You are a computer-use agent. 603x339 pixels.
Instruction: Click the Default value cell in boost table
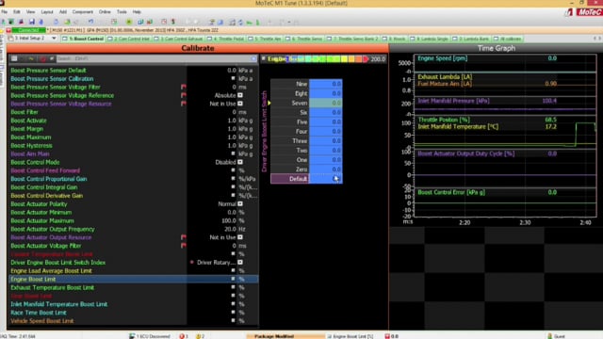click(x=326, y=179)
